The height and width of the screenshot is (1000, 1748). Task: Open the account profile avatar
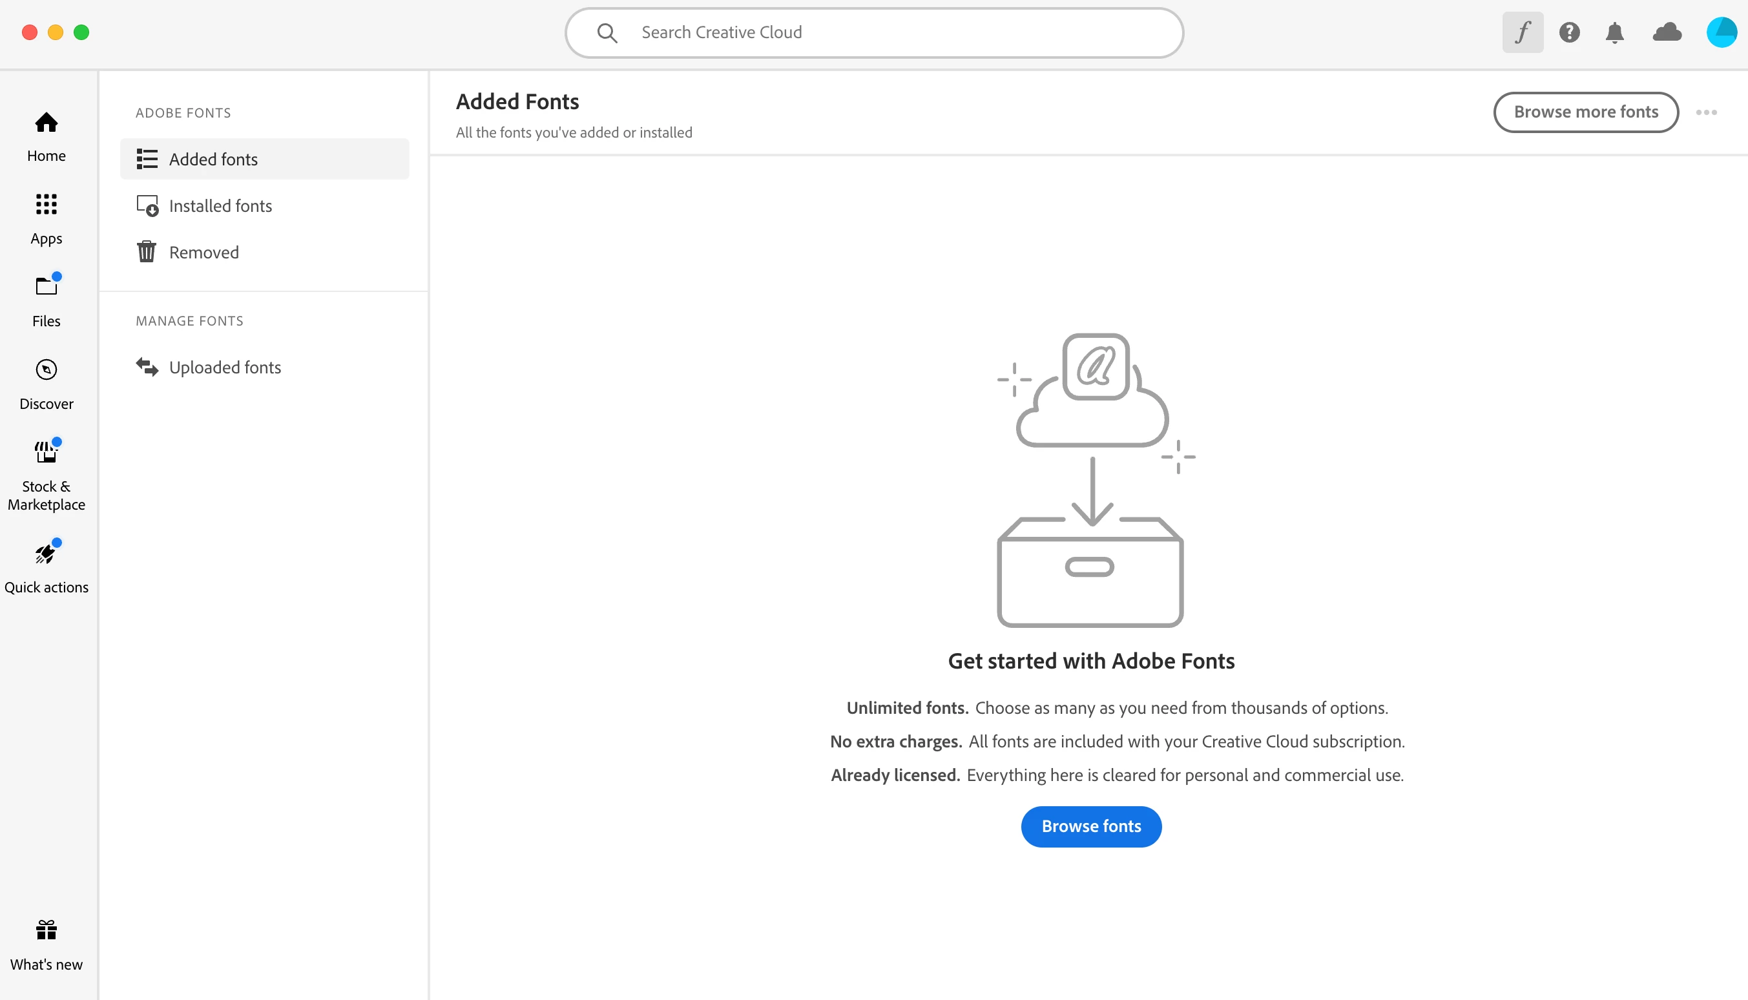(x=1720, y=32)
